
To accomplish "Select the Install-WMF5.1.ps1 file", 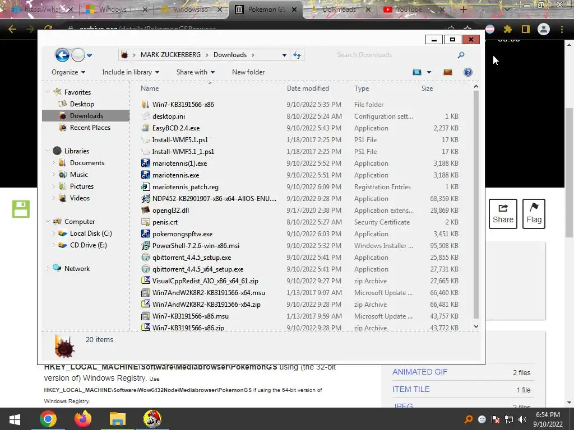I will coord(180,139).
